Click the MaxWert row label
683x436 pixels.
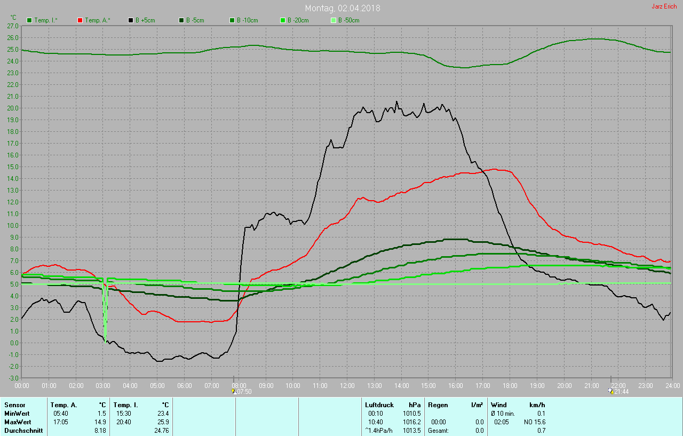[18, 422]
